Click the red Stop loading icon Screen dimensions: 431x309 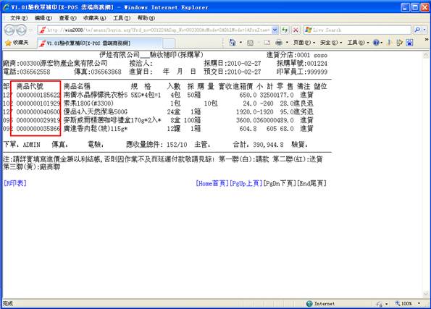click(x=296, y=30)
